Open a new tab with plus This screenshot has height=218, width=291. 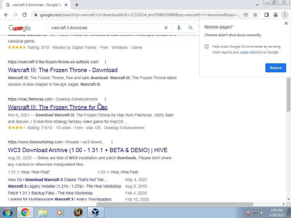coord(77,5)
